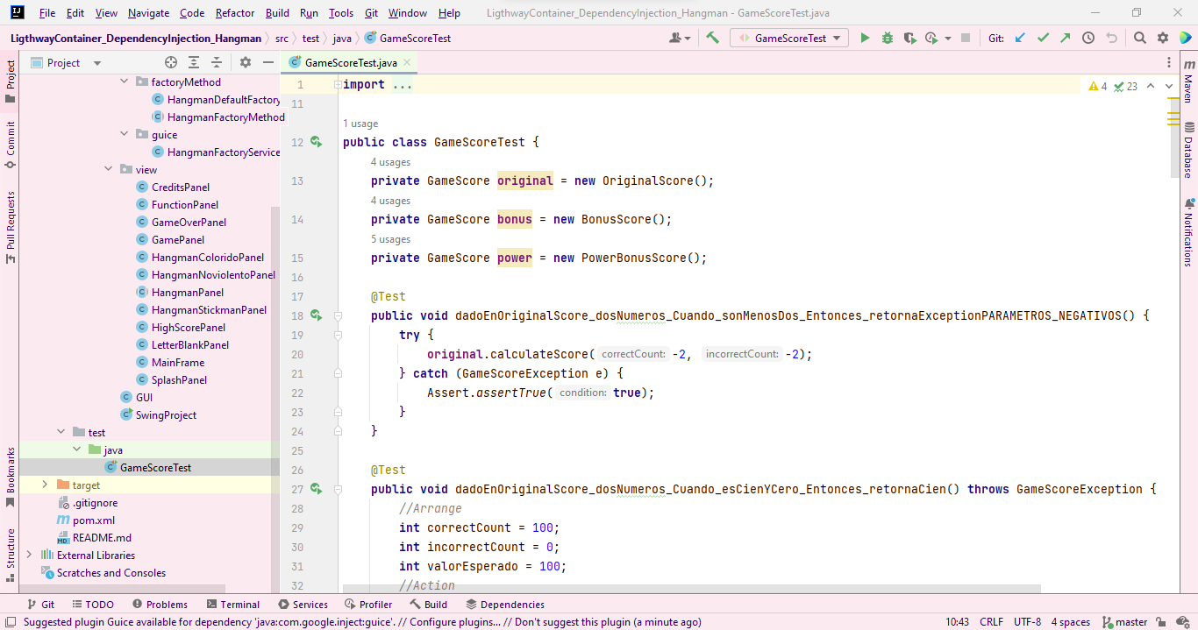This screenshot has width=1198, height=630.
Task: Click the inspections widget showing 4 warnings
Action: click(1095, 87)
